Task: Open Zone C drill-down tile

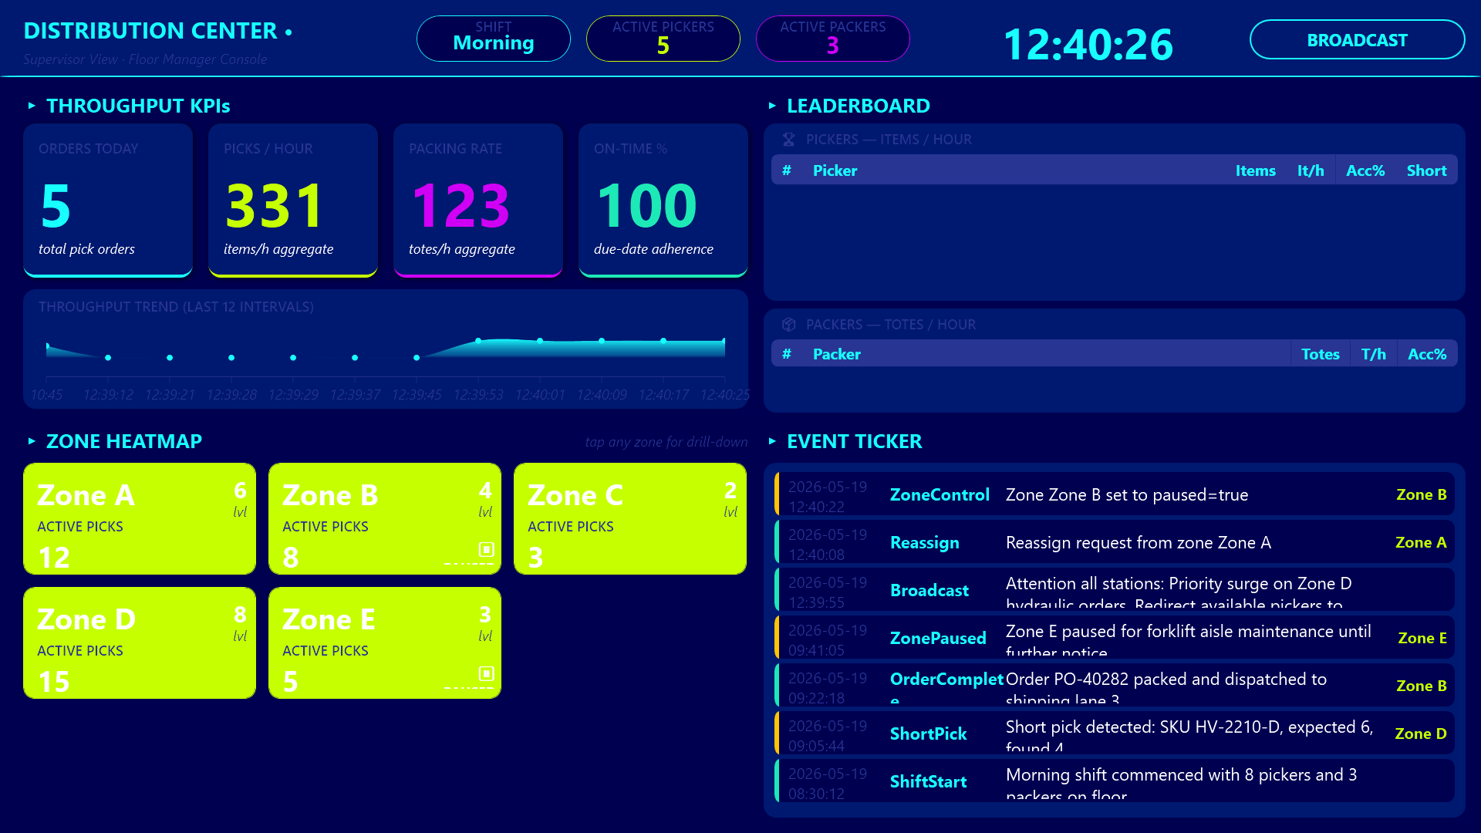Action: pyautogui.click(x=630, y=519)
